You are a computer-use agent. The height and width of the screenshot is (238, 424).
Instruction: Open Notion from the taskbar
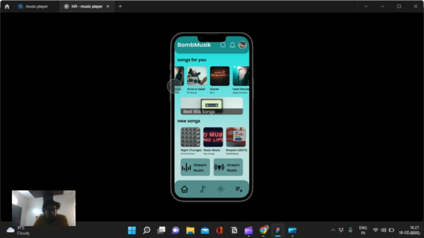(x=234, y=230)
